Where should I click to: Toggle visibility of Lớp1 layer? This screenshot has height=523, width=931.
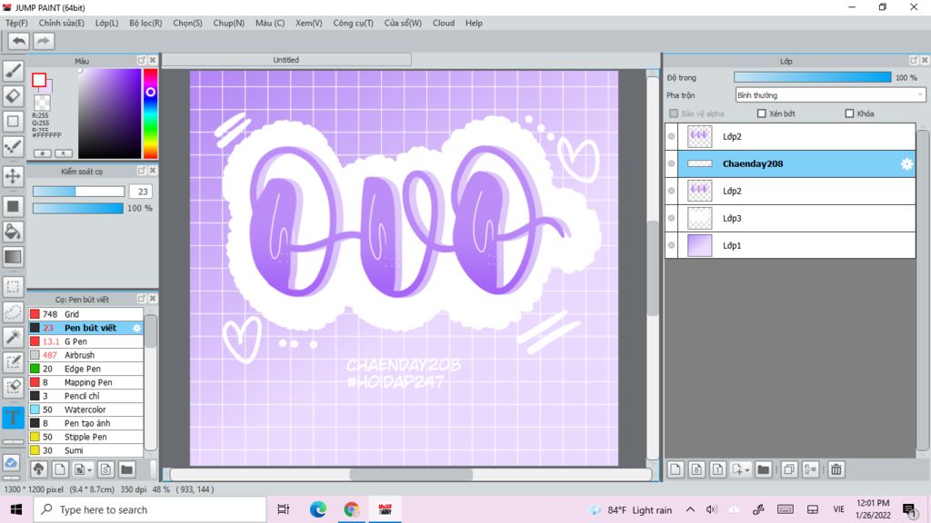tap(672, 245)
